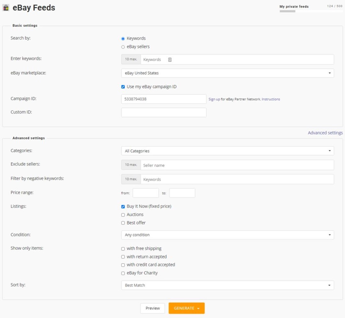Click the Sort by: label

click(18, 285)
